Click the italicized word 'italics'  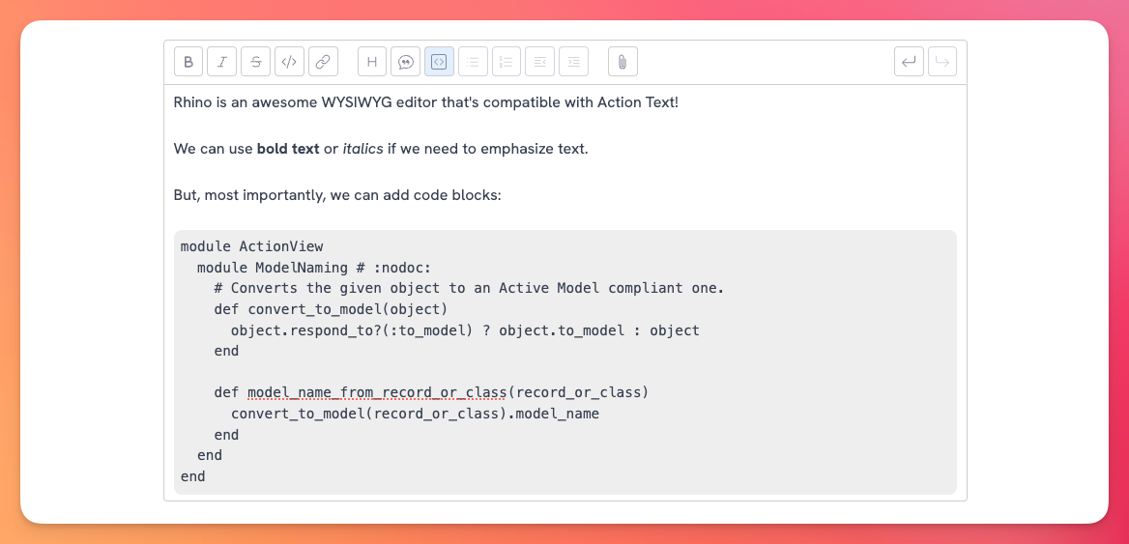[362, 150]
